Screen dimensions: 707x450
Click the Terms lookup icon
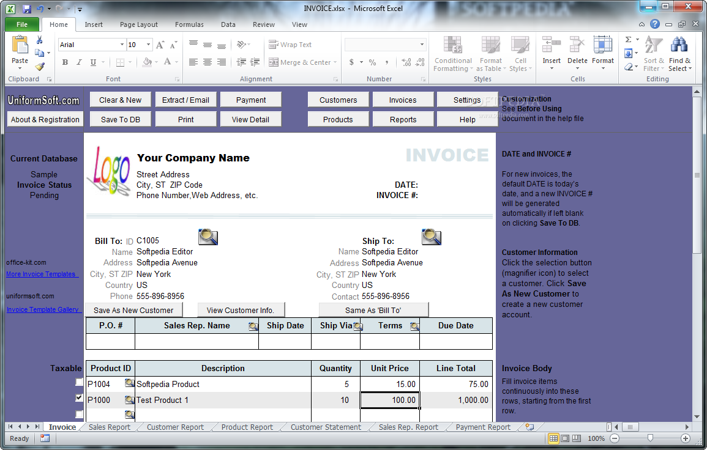tap(414, 326)
